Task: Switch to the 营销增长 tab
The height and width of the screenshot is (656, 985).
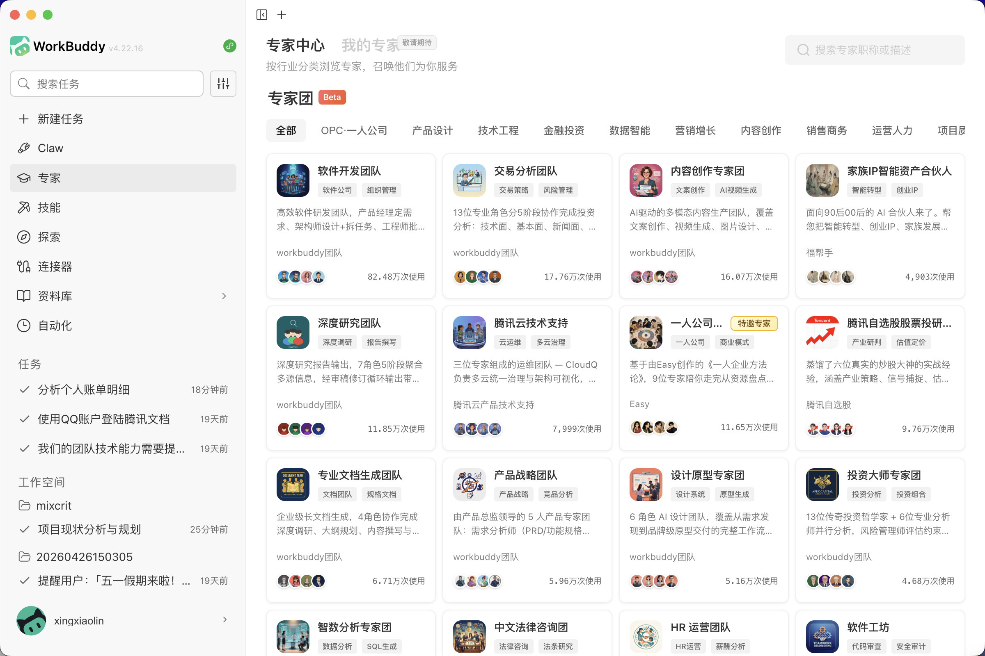Action: 695,130
